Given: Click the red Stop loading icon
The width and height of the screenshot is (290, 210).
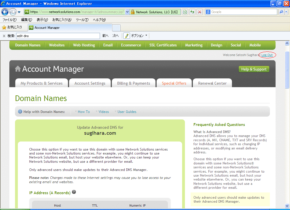Looking at the screenshot, I should tap(200, 12).
